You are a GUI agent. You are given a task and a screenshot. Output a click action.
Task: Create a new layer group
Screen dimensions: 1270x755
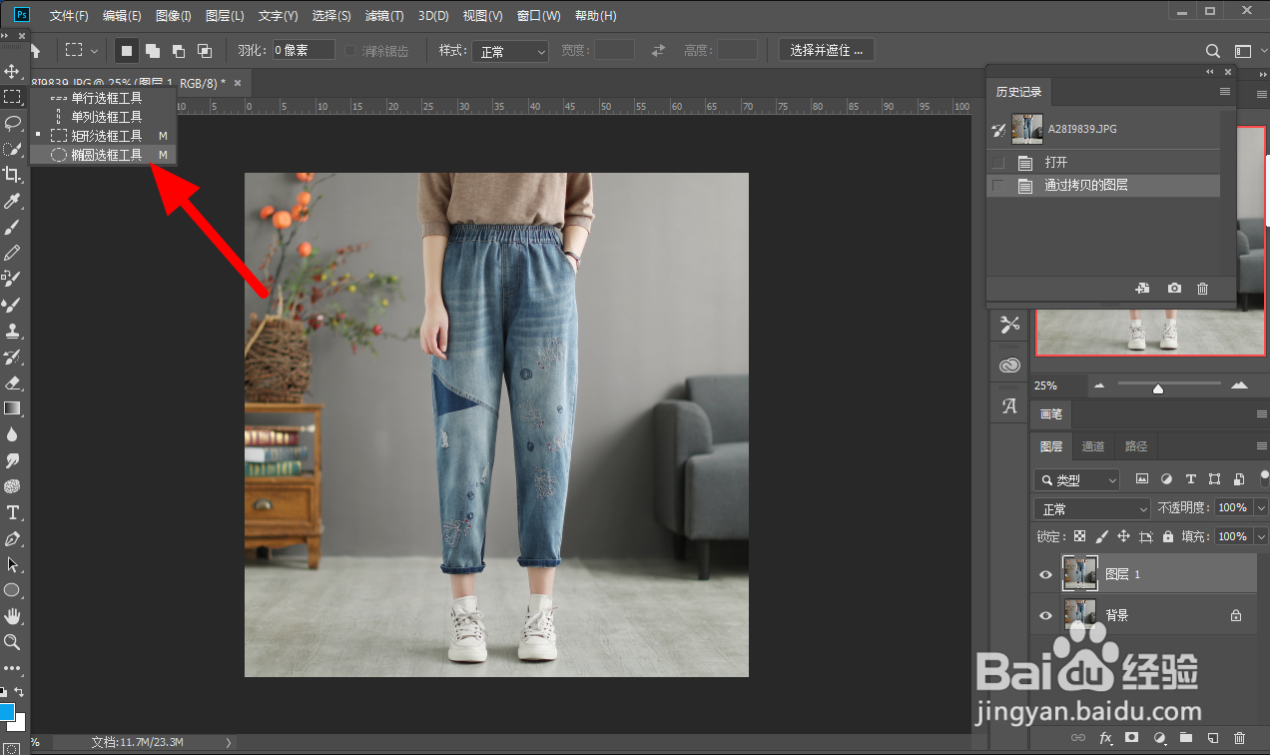tap(1185, 738)
